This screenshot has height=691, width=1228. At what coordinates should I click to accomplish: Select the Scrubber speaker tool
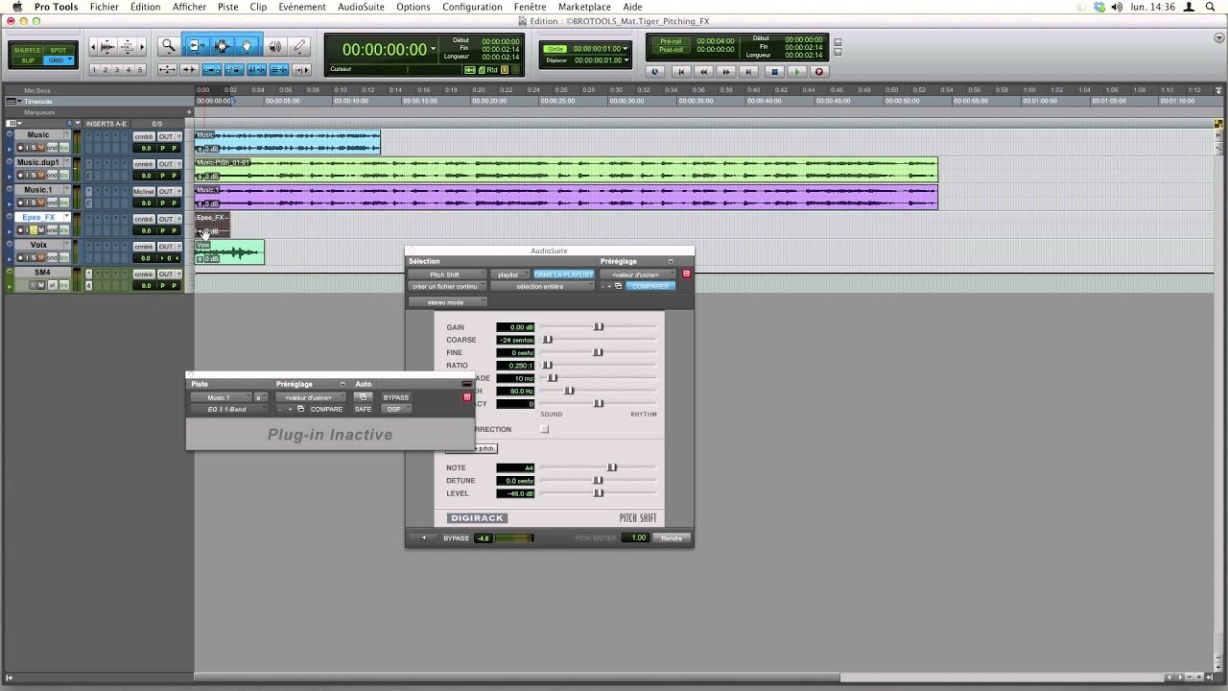pyautogui.click(x=275, y=46)
